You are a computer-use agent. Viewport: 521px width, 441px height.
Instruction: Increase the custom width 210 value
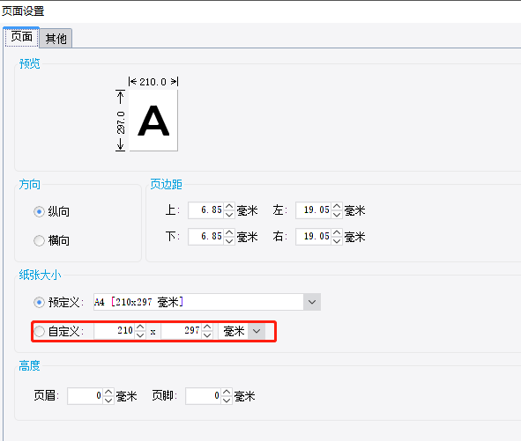(x=140, y=327)
